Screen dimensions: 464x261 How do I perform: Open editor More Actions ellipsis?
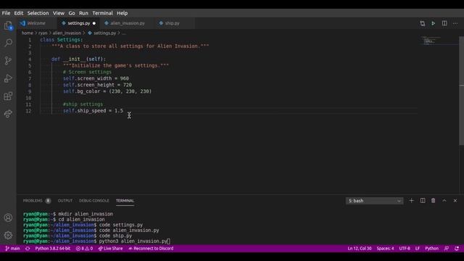[x=455, y=23]
